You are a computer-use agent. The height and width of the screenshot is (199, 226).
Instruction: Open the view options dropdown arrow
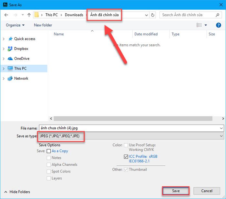pyautogui.click(x=206, y=25)
